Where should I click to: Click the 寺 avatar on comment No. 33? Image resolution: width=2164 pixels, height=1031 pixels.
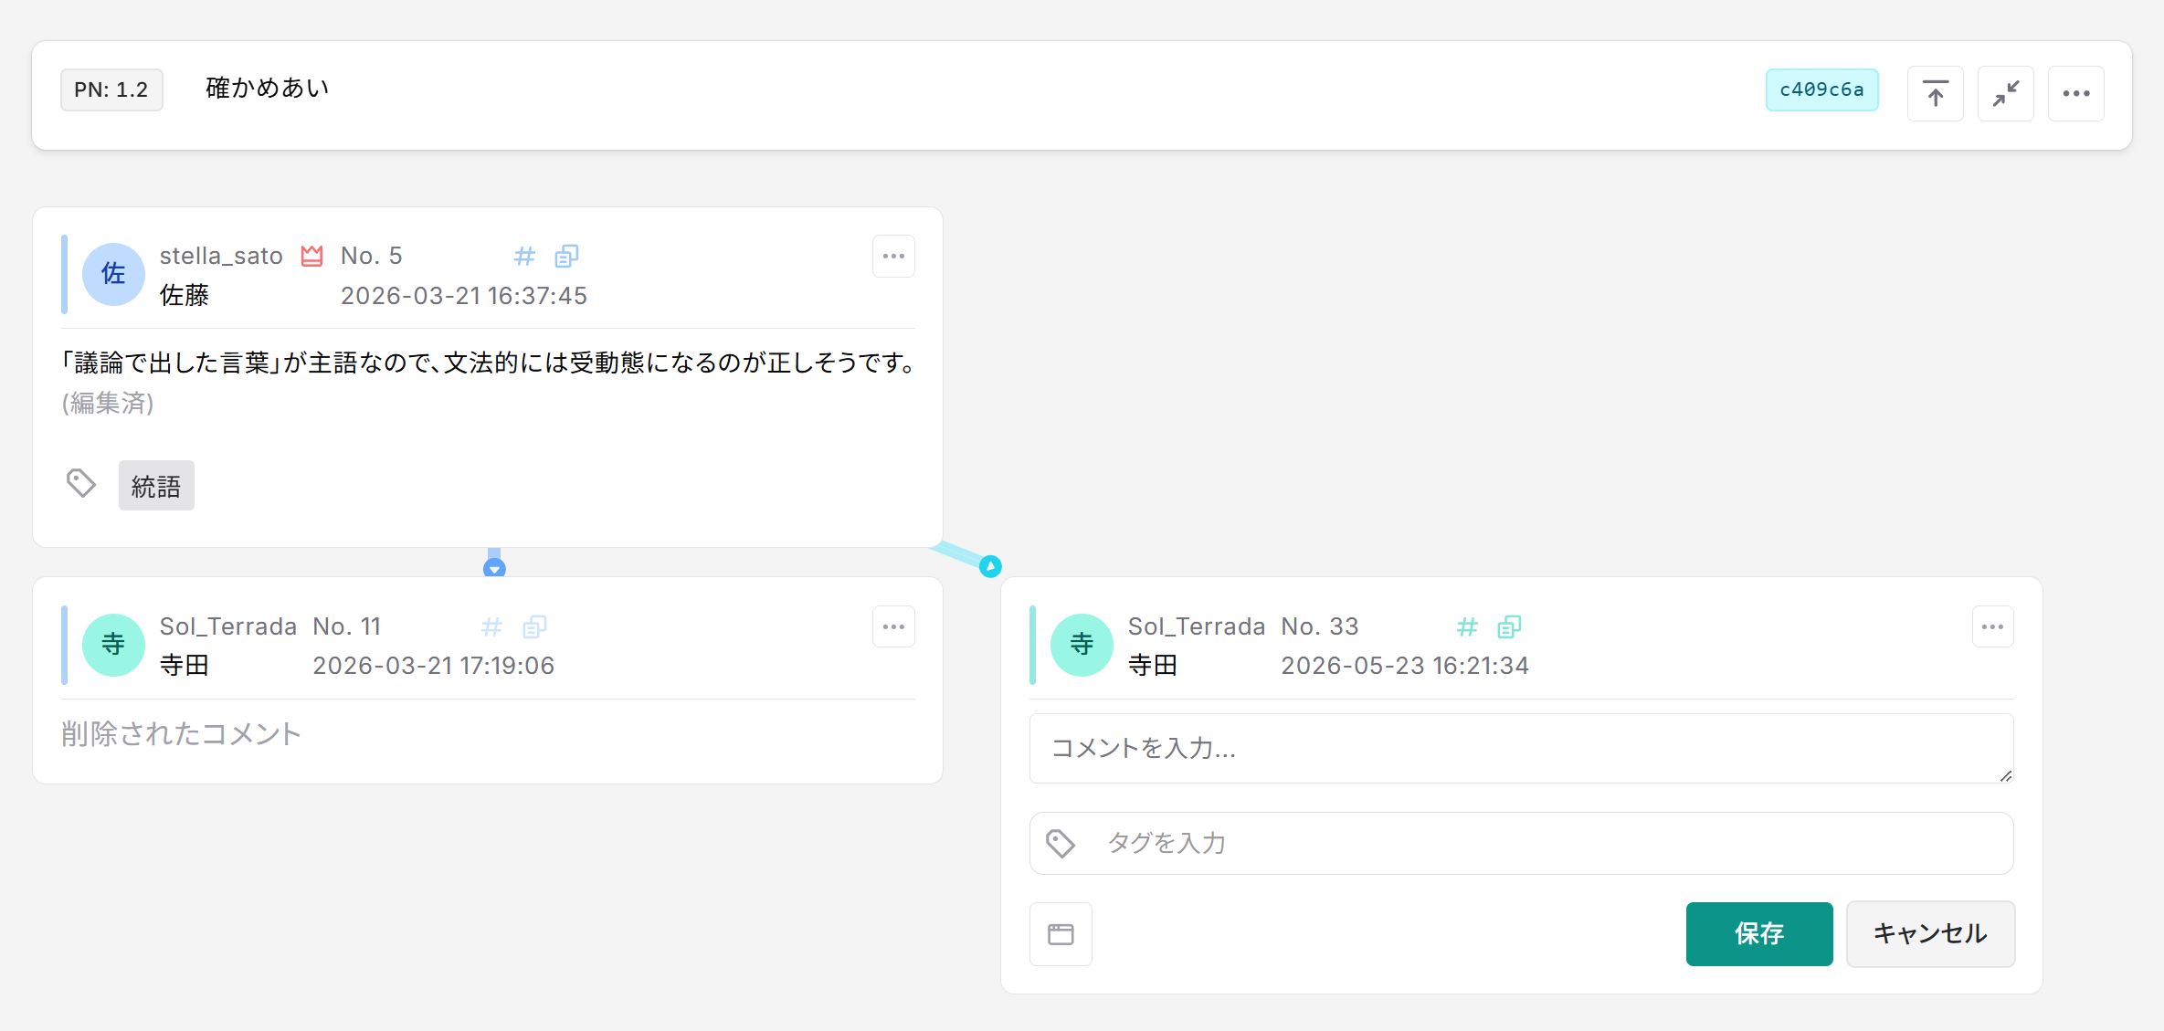click(1082, 645)
